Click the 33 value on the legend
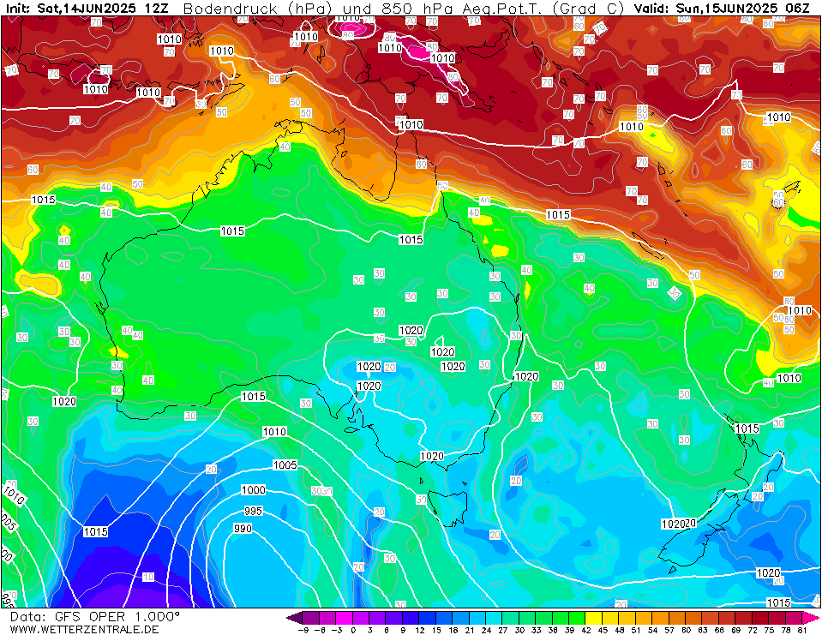Viewport: 822px width, 635px height. 536,630
